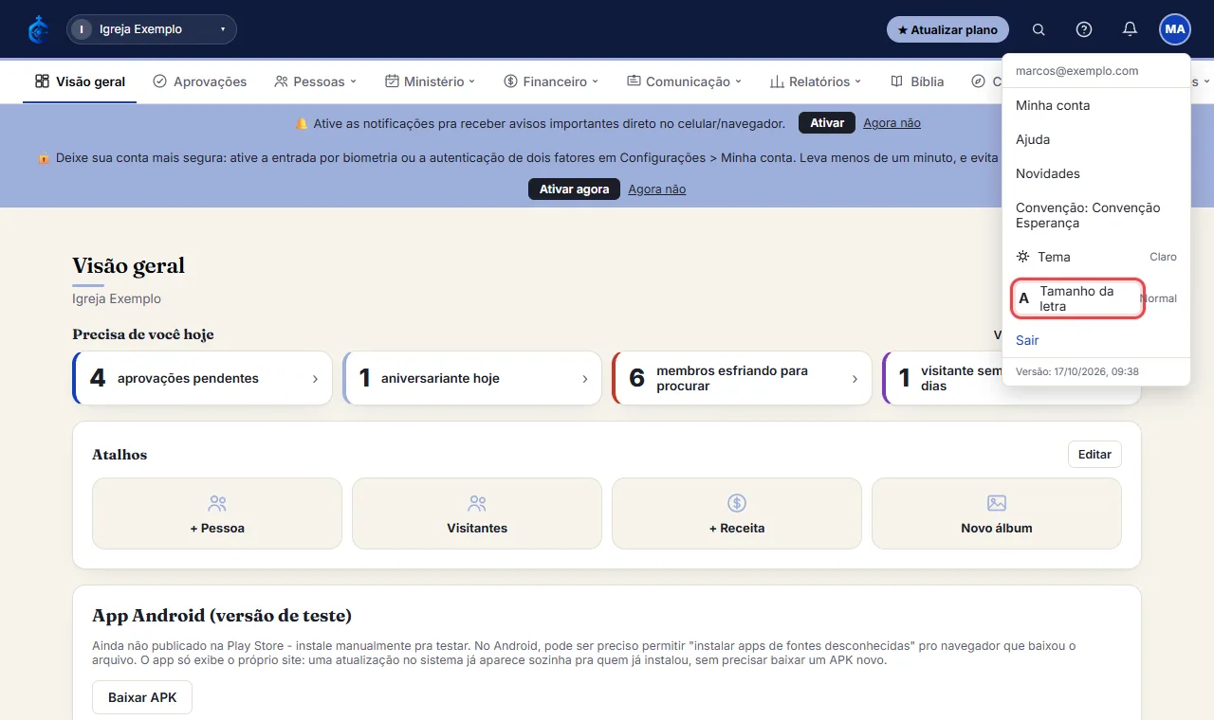Click the dollar icon on + Receita shortcut
Image resolution: width=1214 pixels, height=720 pixels.
(x=737, y=503)
